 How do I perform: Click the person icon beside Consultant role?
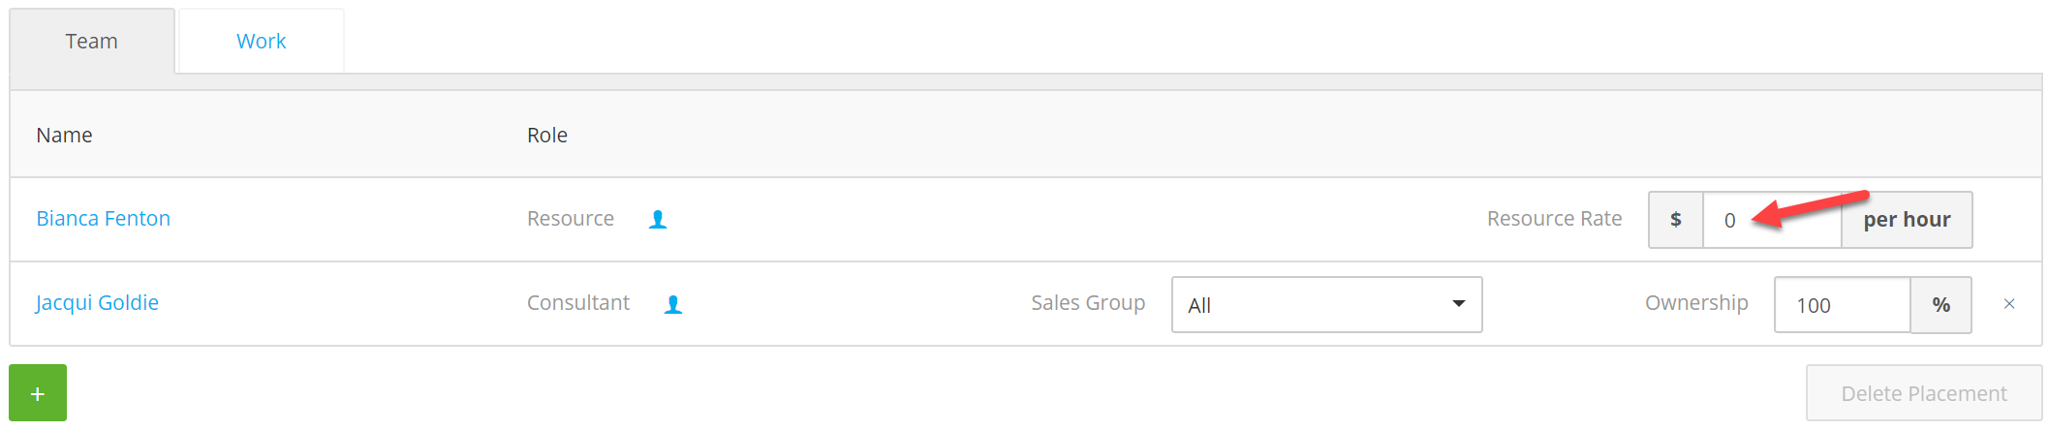673,304
